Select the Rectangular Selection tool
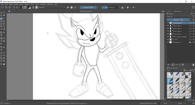This screenshot has width=195, height=105. pos(1,53)
